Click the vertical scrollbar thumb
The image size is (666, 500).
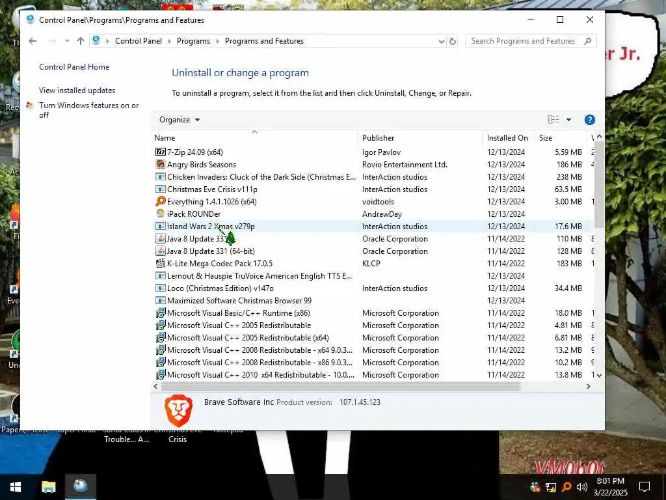point(599,185)
